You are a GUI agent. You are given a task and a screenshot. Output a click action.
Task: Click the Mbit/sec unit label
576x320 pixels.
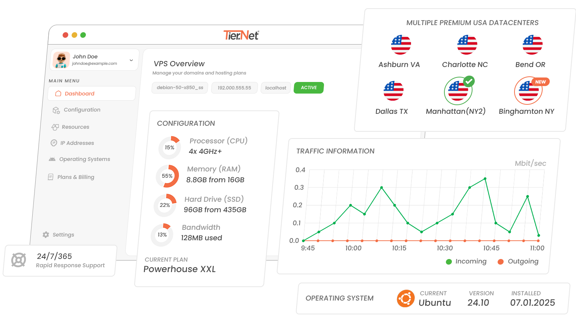pyautogui.click(x=530, y=164)
